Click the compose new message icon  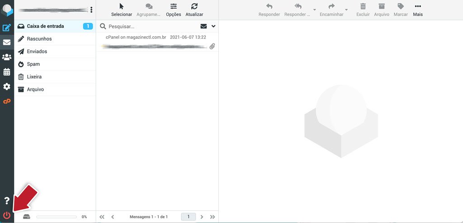pos(7,28)
